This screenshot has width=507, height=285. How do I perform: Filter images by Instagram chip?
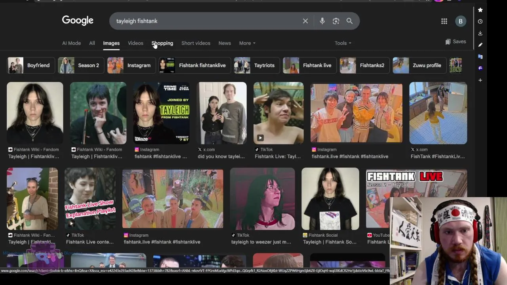132,65
